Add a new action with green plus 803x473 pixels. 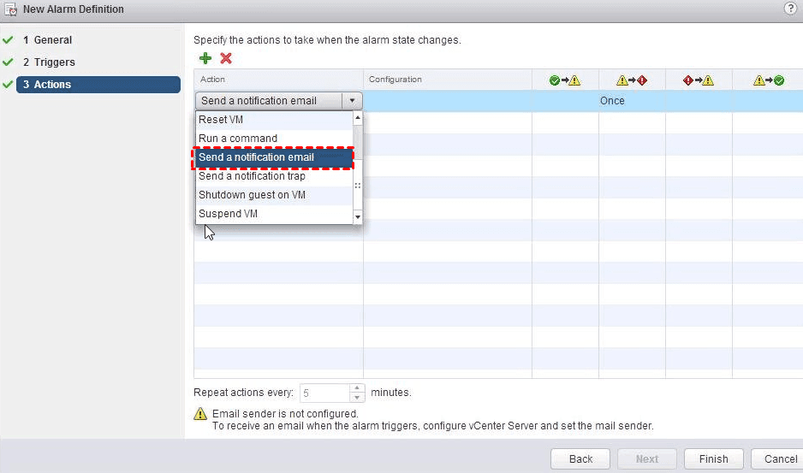(205, 58)
